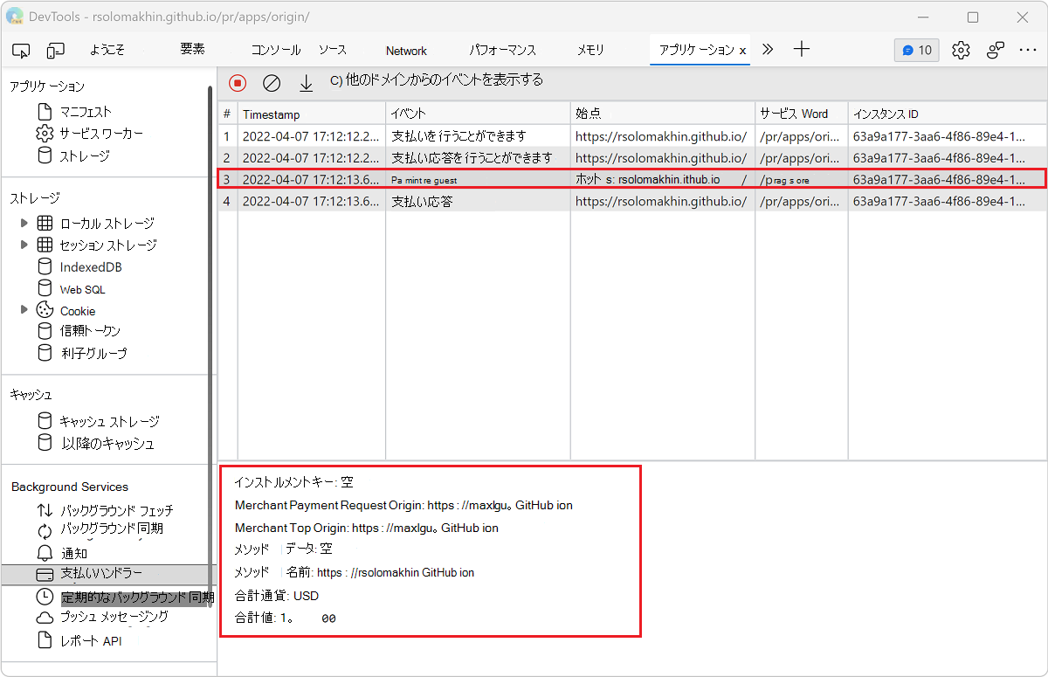Click the feedback people icon

(995, 51)
